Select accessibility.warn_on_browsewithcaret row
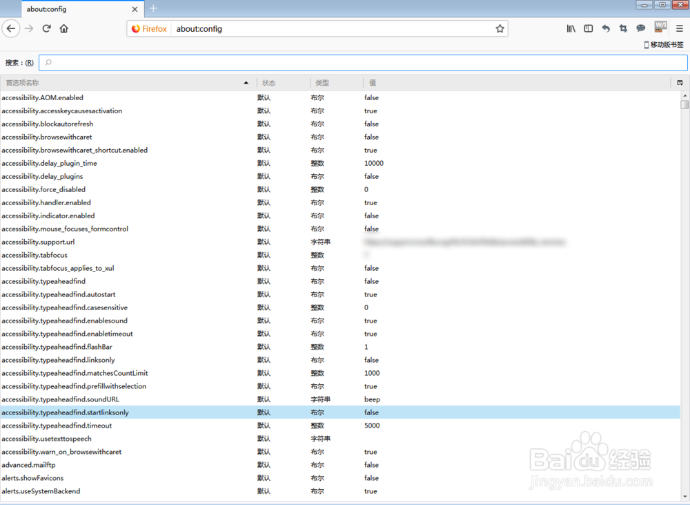Image resolution: width=690 pixels, height=505 pixels. pos(339,452)
